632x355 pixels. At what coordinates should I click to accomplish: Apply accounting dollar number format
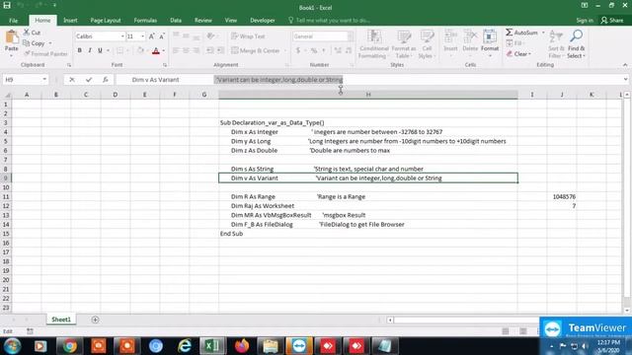click(298, 50)
